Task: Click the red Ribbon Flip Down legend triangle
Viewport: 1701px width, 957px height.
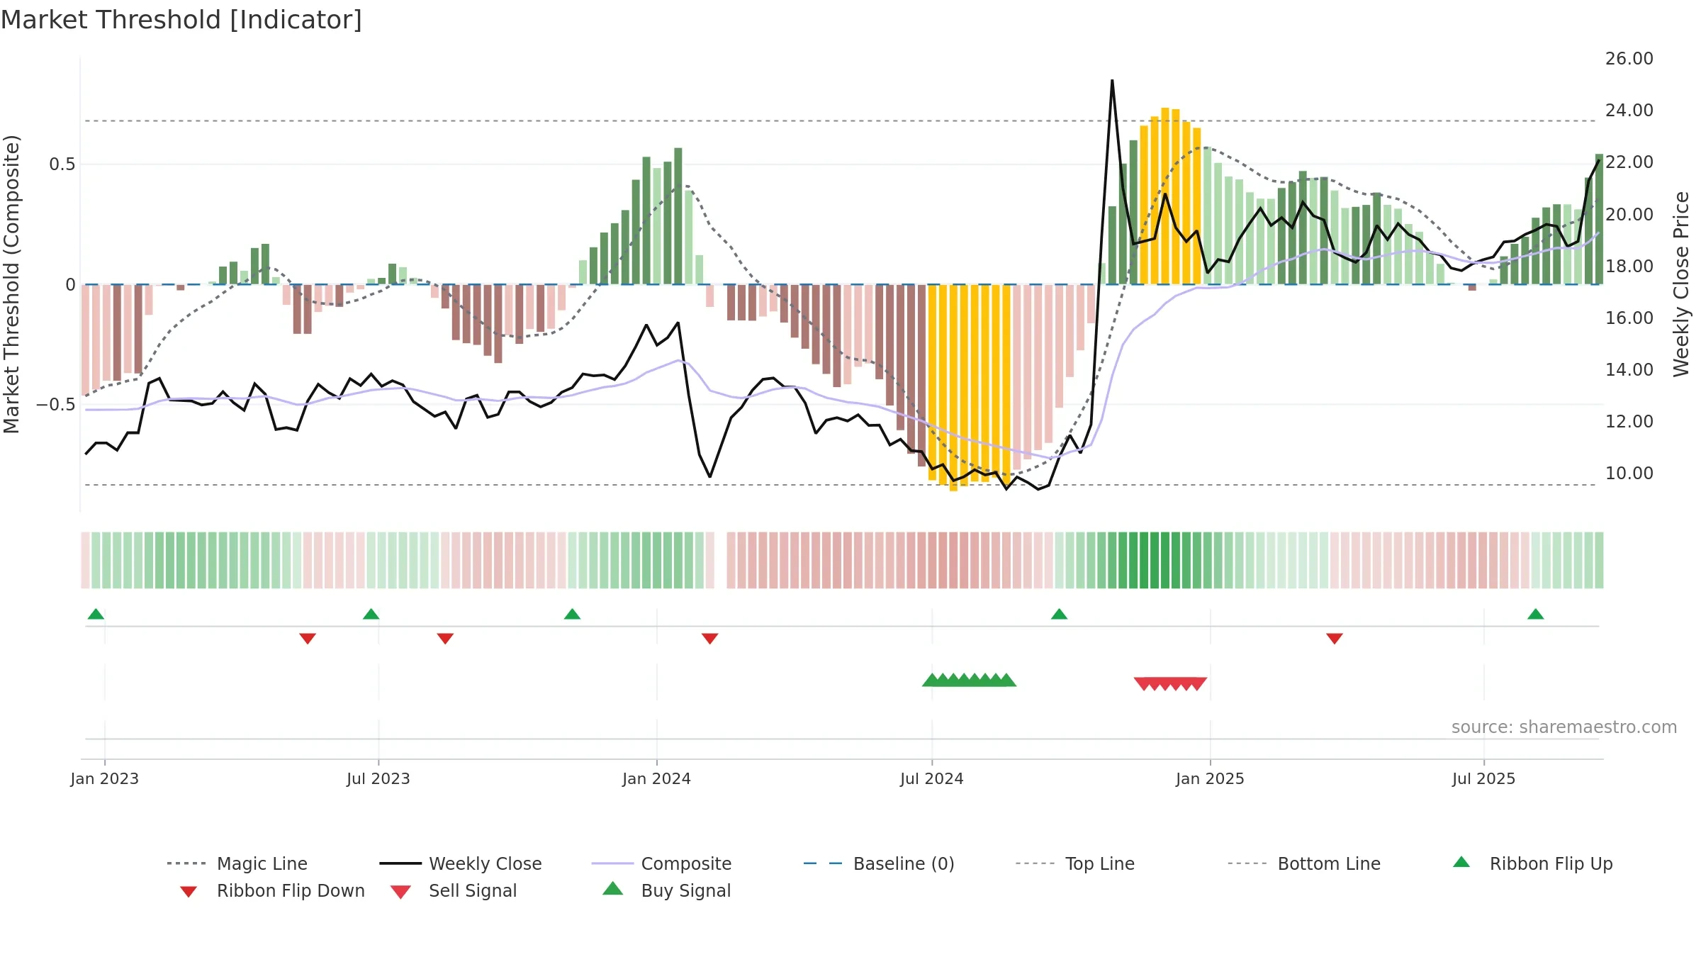Action: [189, 892]
